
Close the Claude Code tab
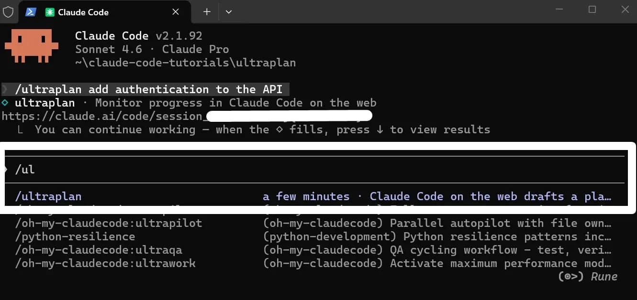click(x=175, y=12)
